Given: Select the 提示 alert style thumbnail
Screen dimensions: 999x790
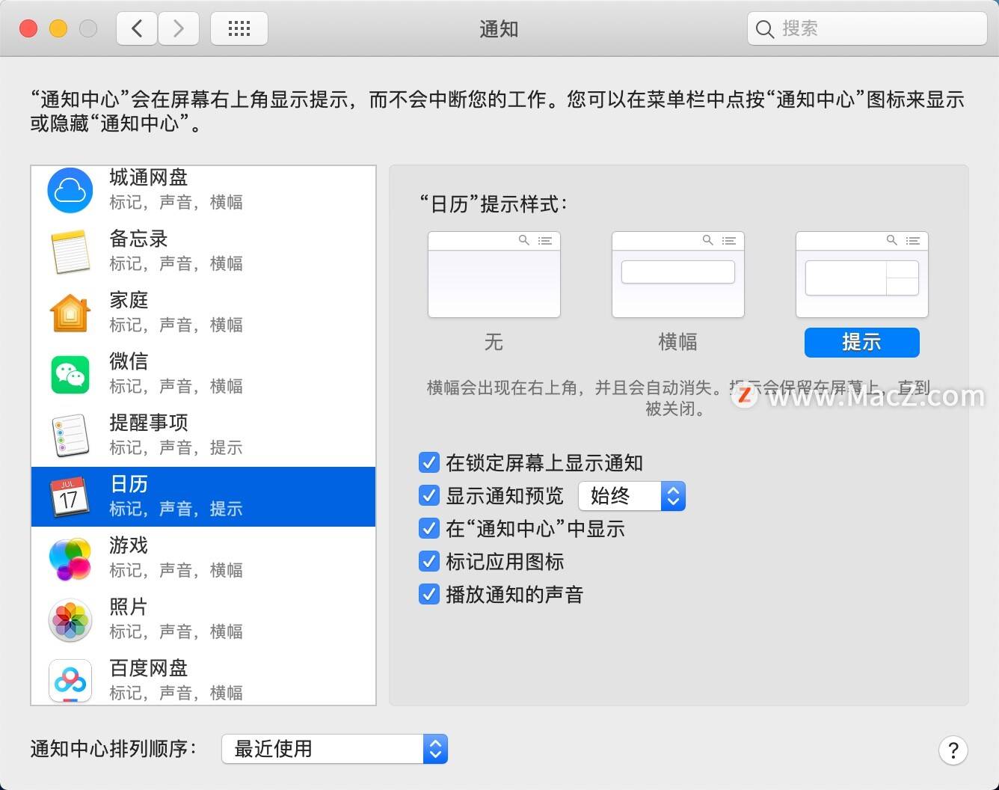Looking at the screenshot, I should pyautogui.click(x=862, y=275).
